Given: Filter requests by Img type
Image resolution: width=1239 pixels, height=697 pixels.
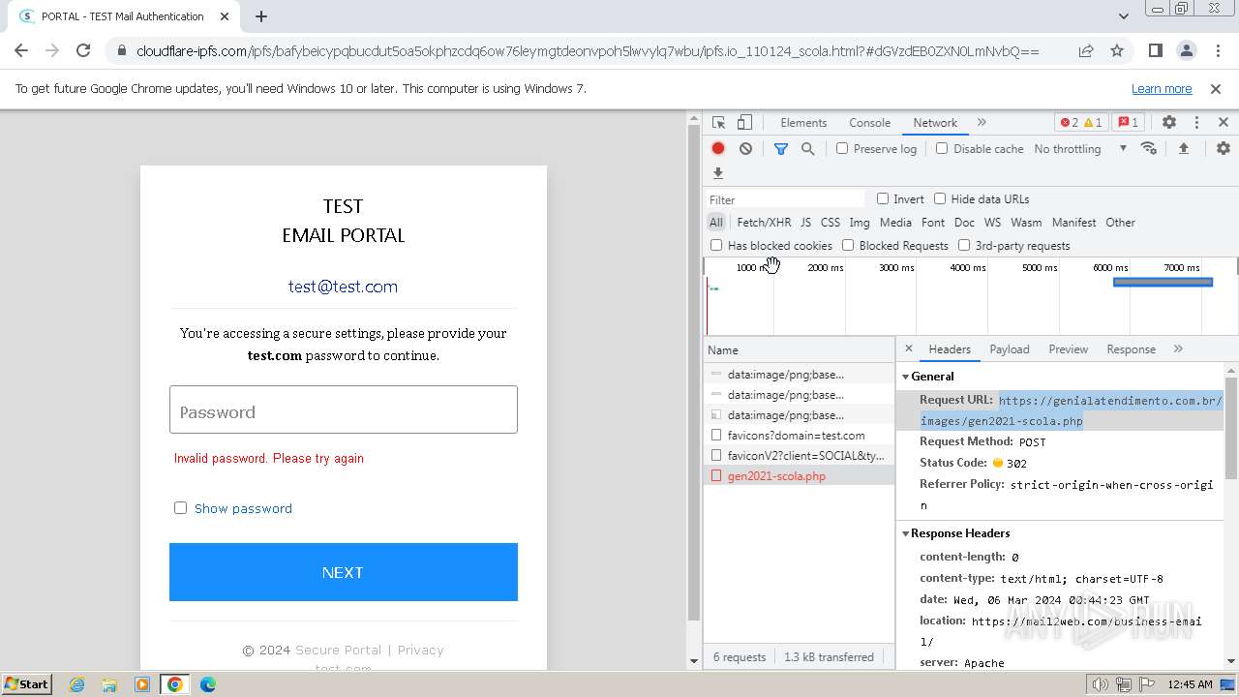Looking at the screenshot, I should point(860,223).
